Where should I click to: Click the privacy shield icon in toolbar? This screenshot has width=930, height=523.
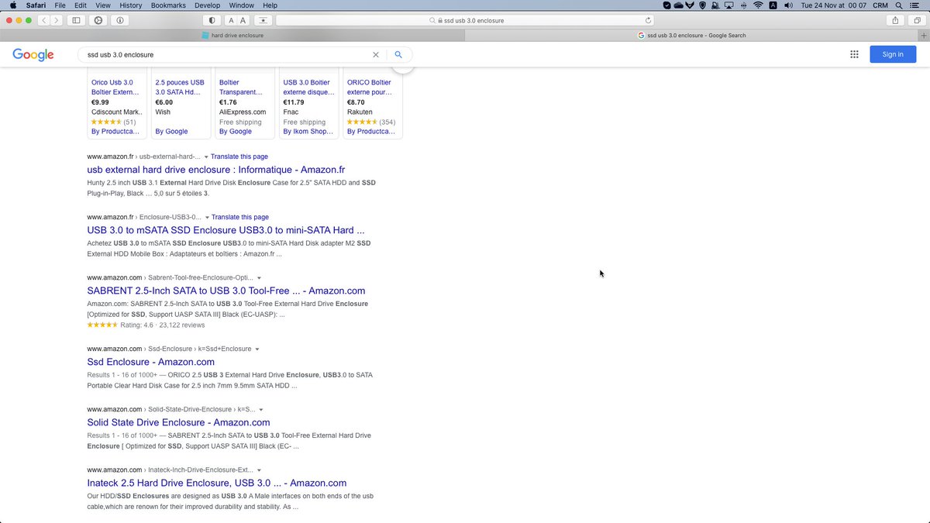pos(212,20)
